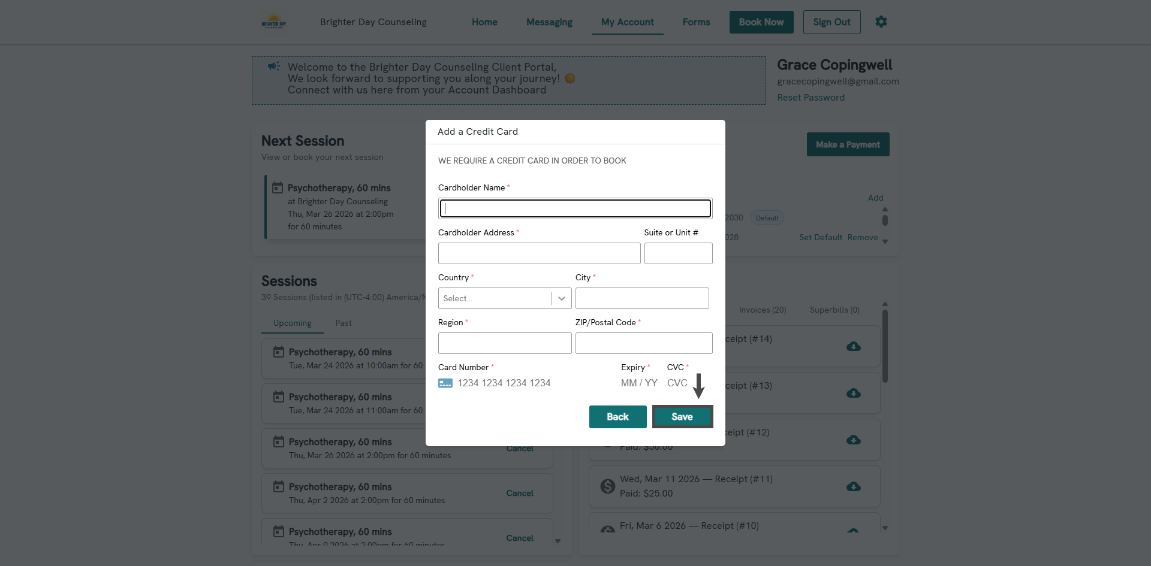Click the credit card icon in Card Number
Screen dimensions: 1151x566
[x=445, y=383]
